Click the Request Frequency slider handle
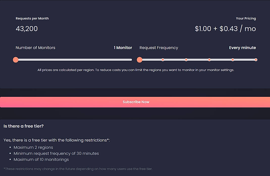270x176 pixels. 140,60
